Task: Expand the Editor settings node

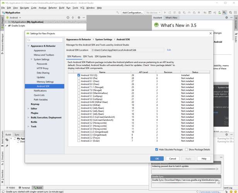Action: [x=28, y=108]
